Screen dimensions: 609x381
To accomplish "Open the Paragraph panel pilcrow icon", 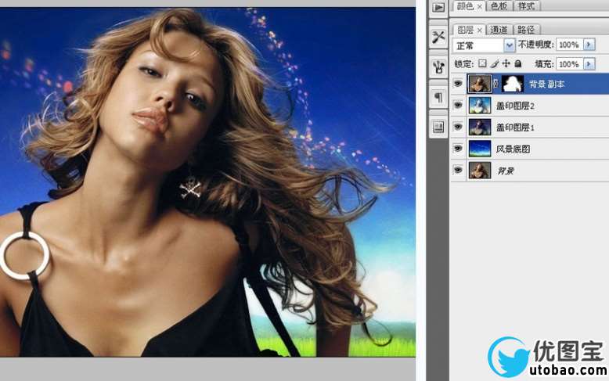I will click(x=438, y=96).
